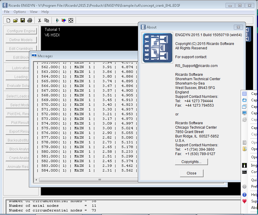Screen dimensions: 258x215
Task: Minimize the ENGDYN main window
Action: click(x=230, y=5)
